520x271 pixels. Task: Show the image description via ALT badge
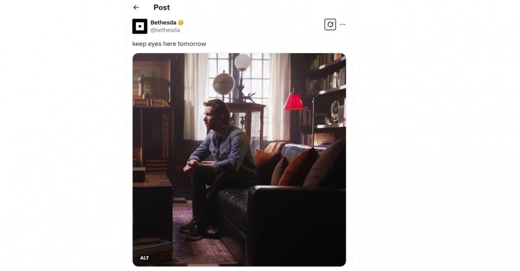[144, 258]
